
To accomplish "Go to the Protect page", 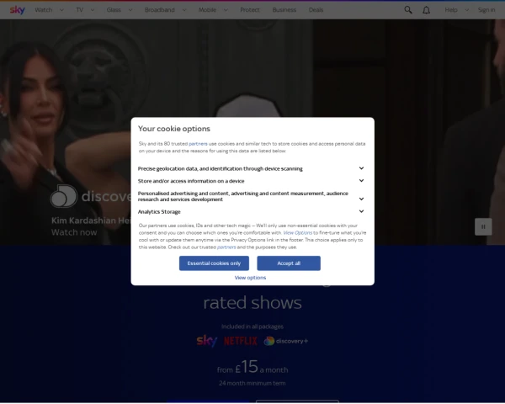I will (x=250, y=10).
